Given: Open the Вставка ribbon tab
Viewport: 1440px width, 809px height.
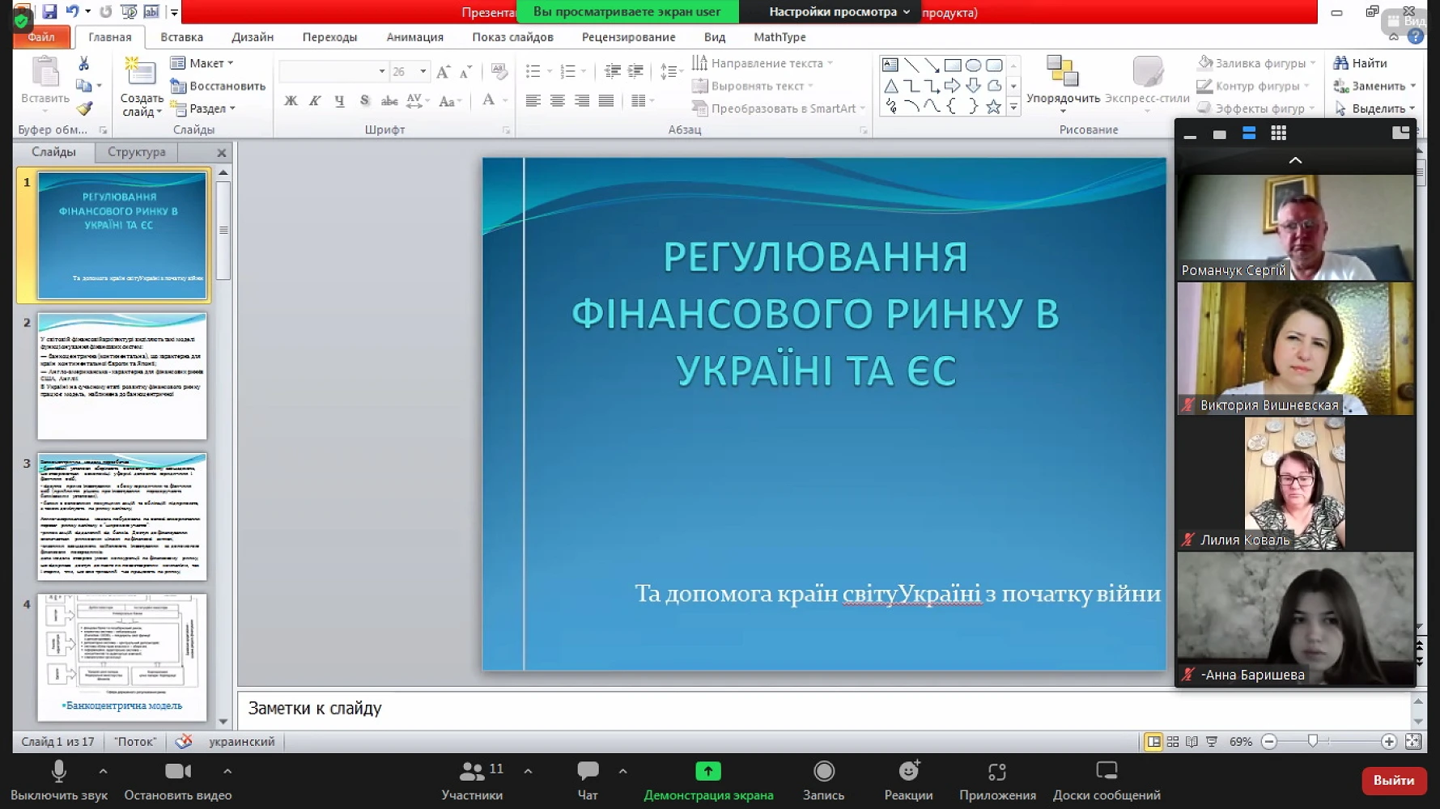Looking at the screenshot, I should click(181, 37).
